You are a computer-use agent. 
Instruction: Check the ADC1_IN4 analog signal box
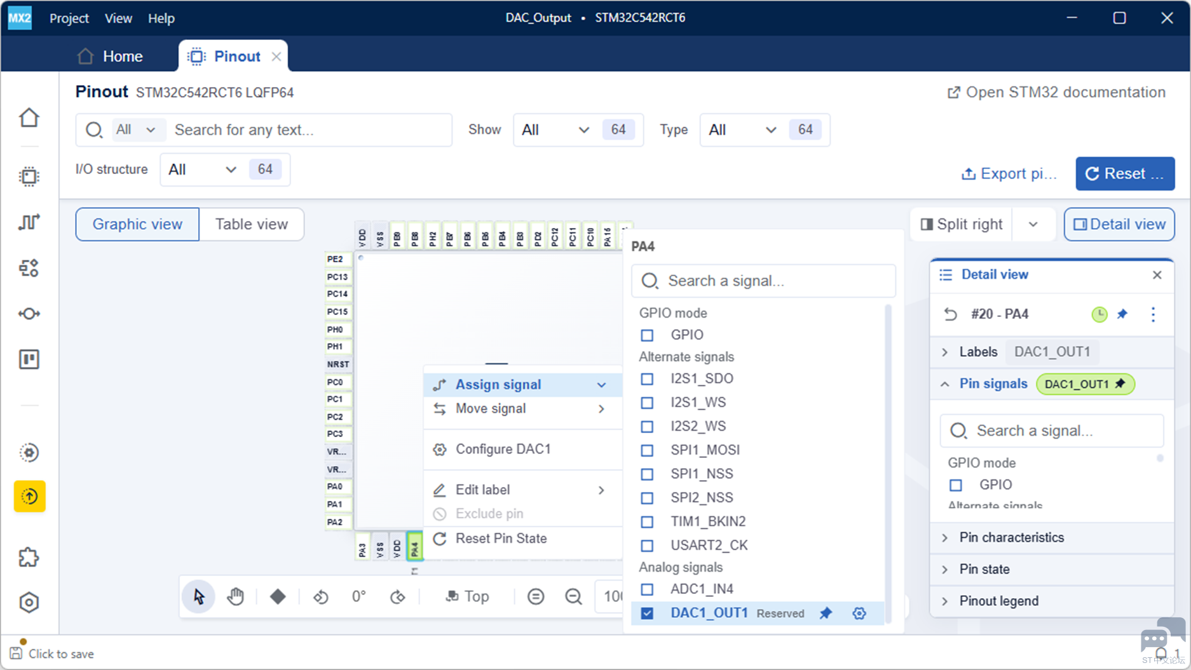647,589
